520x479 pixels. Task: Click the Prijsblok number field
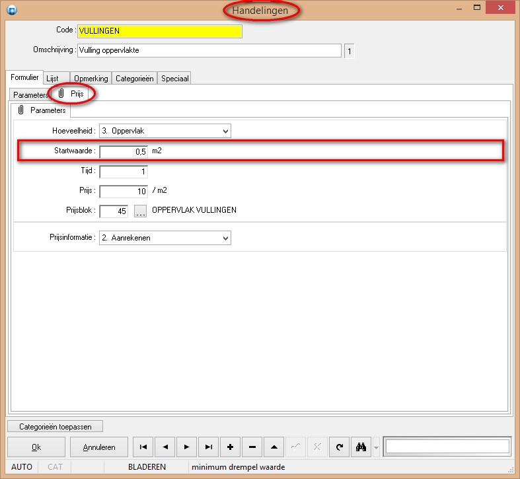coord(114,211)
